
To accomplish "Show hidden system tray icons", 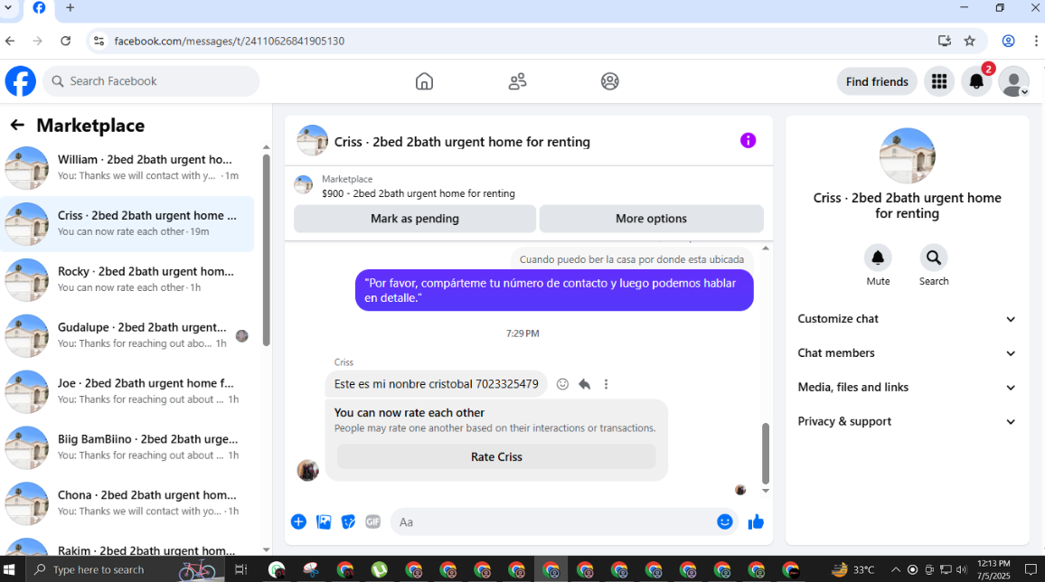I will coord(896,569).
